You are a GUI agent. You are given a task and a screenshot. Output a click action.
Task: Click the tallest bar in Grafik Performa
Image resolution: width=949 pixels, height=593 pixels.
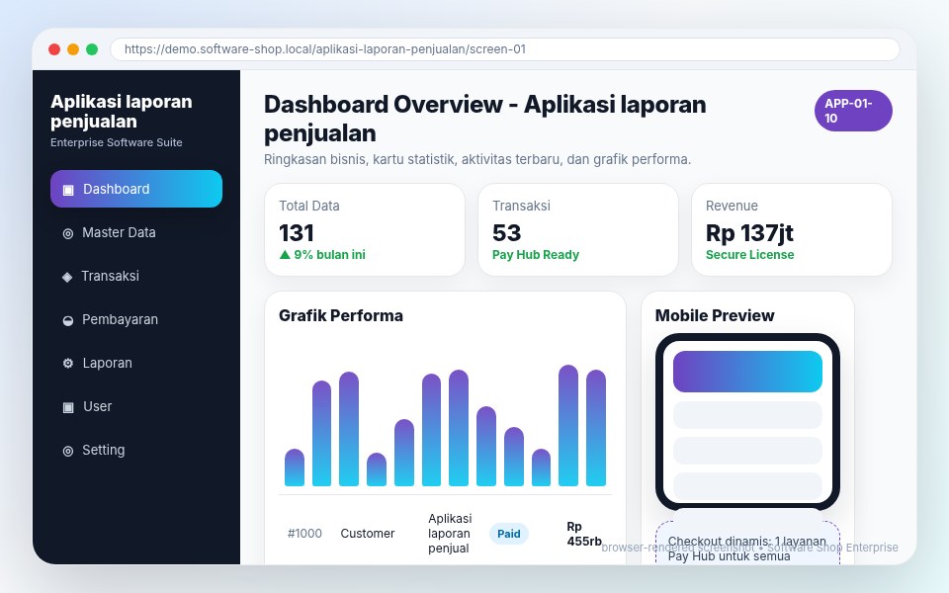click(568, 425)
